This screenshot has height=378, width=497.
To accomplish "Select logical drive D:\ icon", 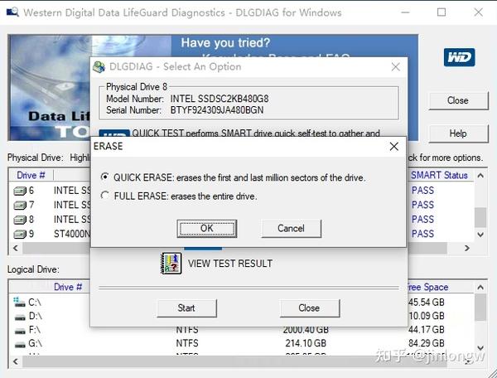I will coord(20,317).
